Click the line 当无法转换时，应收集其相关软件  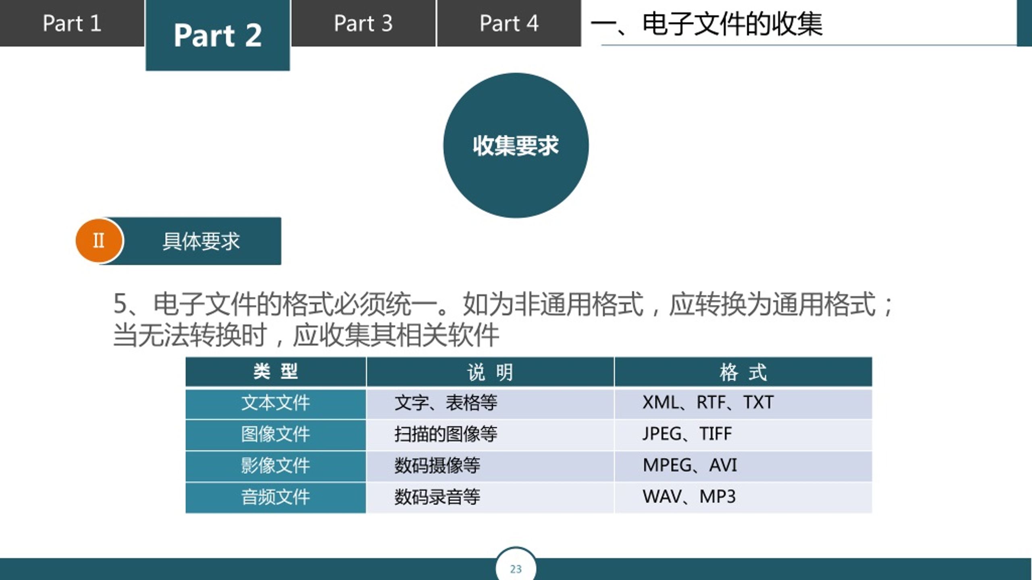pyautogui.click(x=306, y=335)
